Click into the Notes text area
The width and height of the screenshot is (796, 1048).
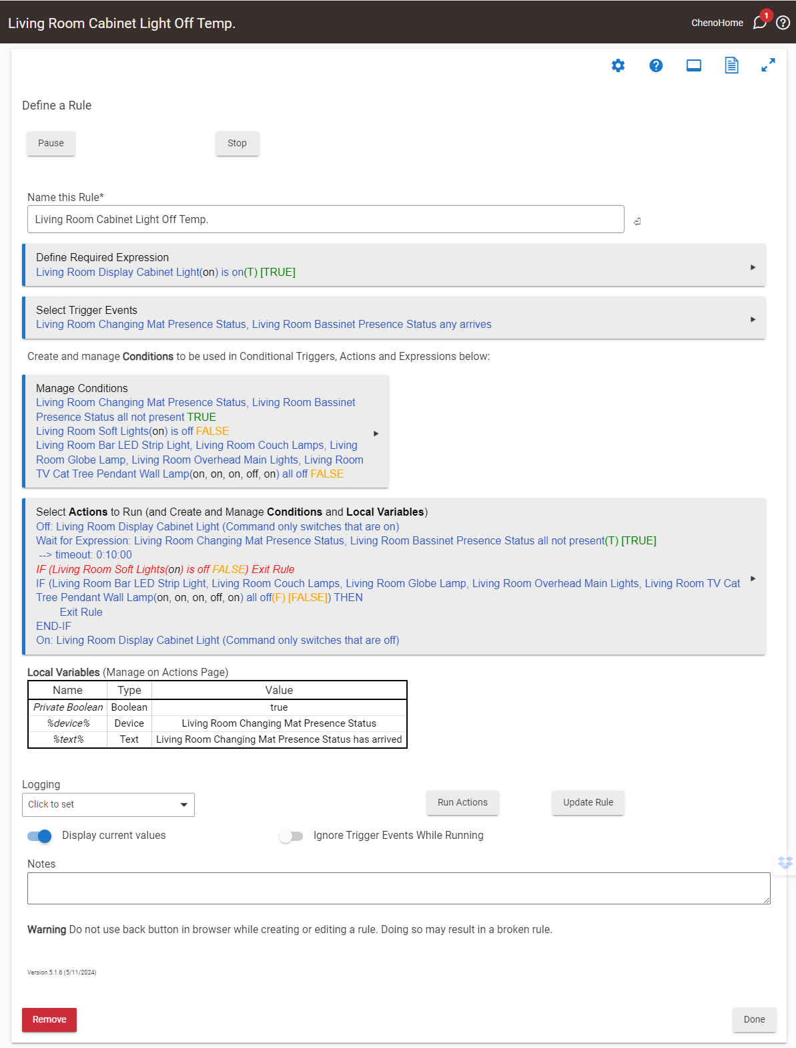[x=398, y=888]
